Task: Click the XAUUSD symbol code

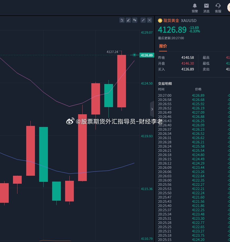Action: [189, 20]
